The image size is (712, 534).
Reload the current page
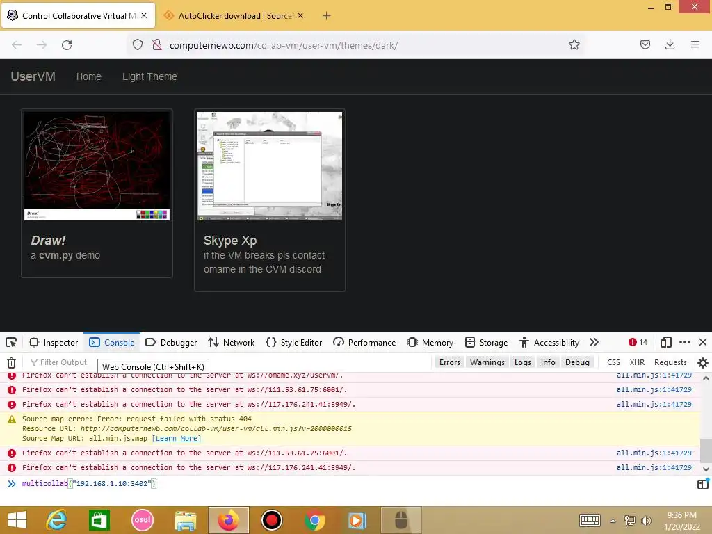67,45
